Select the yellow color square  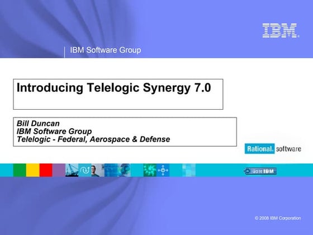33,170
